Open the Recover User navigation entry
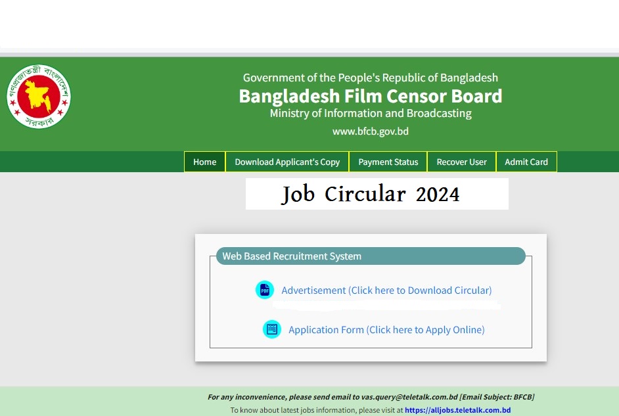Image resolution: width=619 pixels, height=416 pixels. (x=461, y=162)
